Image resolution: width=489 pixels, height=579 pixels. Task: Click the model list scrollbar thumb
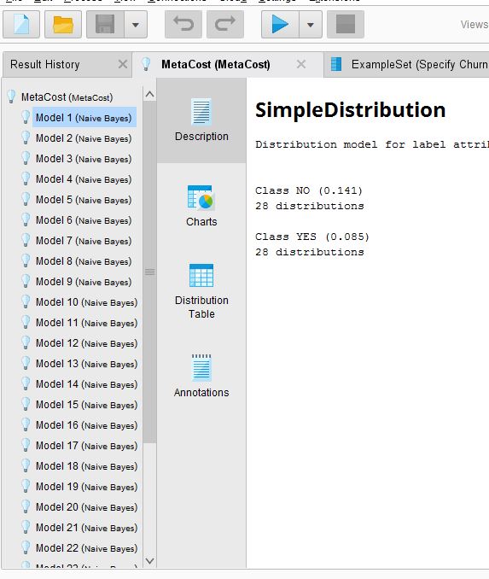(149, 272)
